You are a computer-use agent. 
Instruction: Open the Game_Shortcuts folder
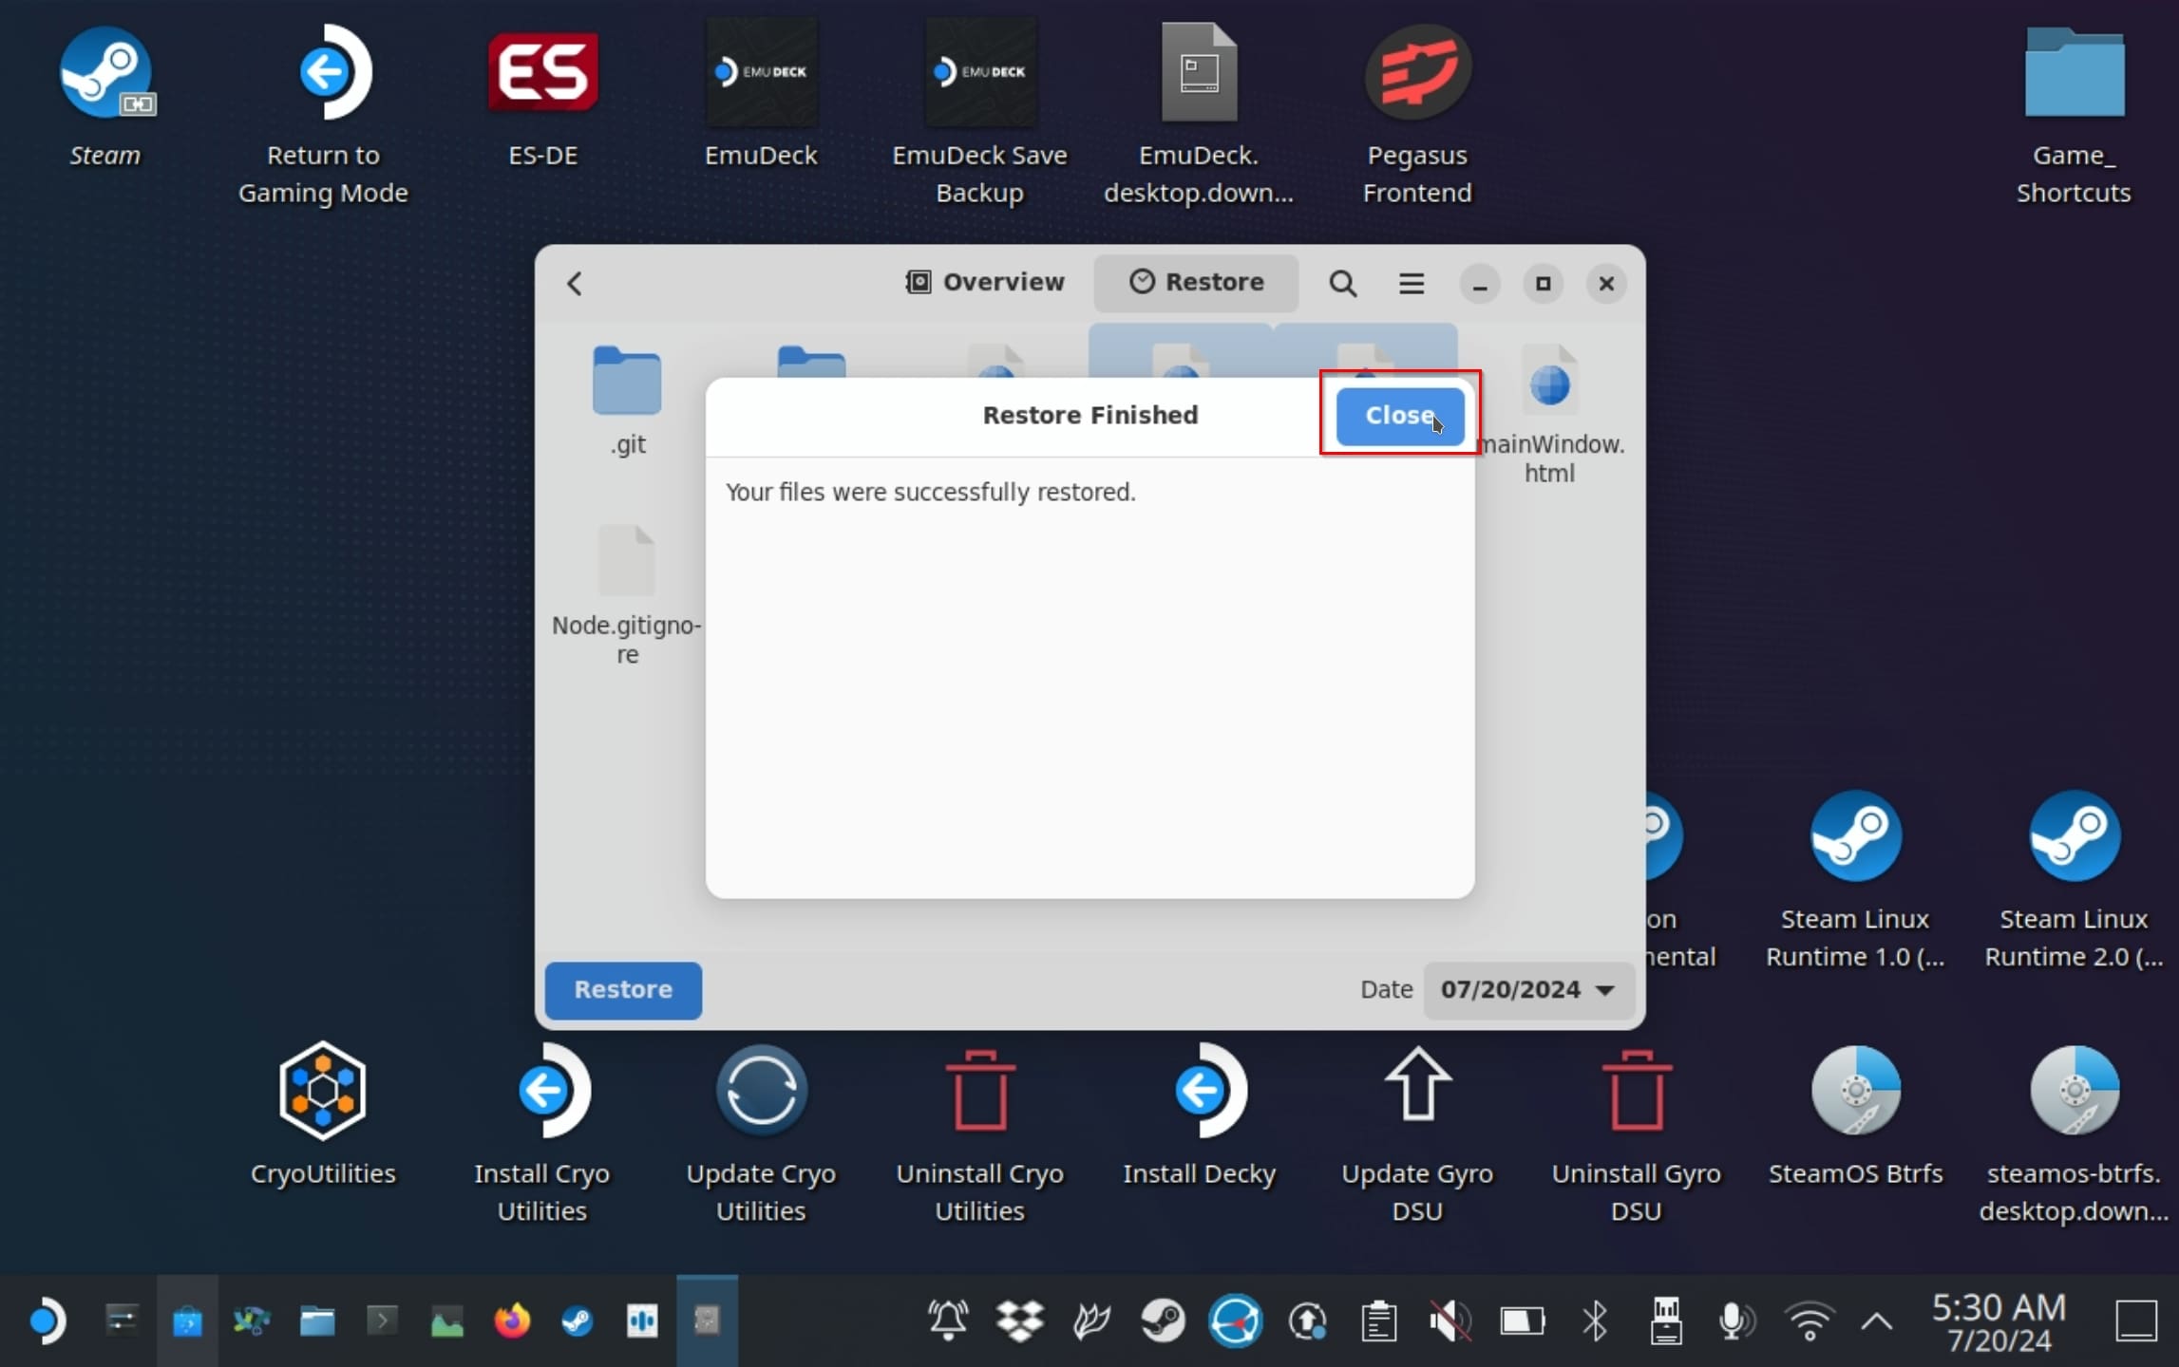[x=2074, y=114]
